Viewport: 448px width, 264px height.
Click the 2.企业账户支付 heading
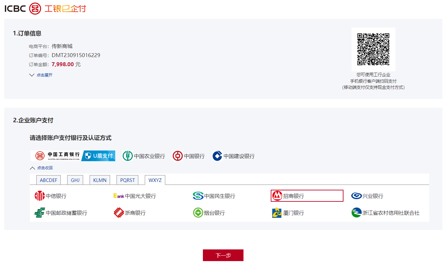33,120
